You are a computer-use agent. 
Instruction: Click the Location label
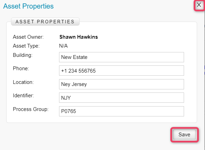[23, 82]
